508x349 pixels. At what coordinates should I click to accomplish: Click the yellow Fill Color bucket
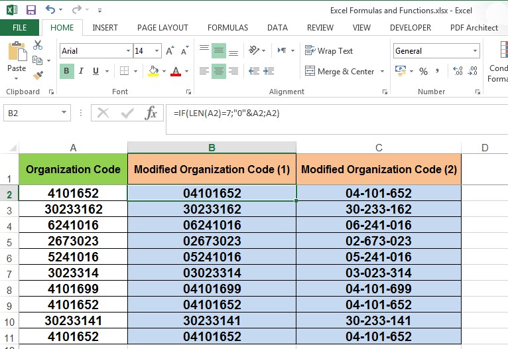coord(153,71)
